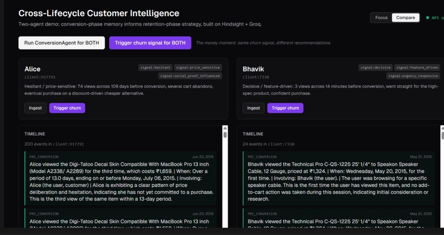The image size is (444, 235).
Task: Click the signal:social_proof_influenced tag
Action: (190, 75)
